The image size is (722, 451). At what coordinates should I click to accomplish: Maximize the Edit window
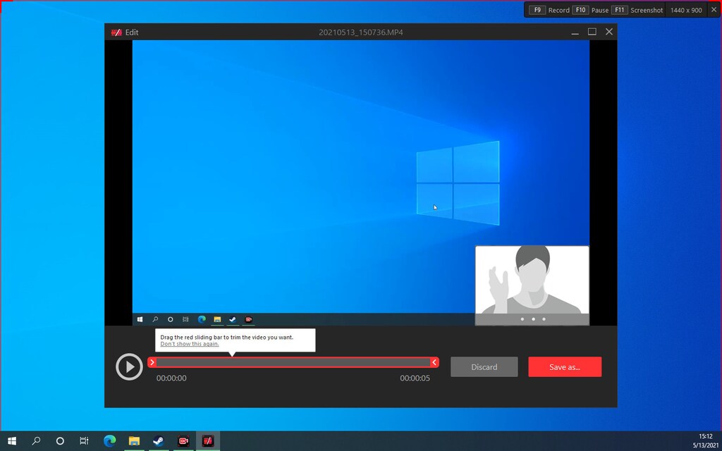(x=592, y=32)
